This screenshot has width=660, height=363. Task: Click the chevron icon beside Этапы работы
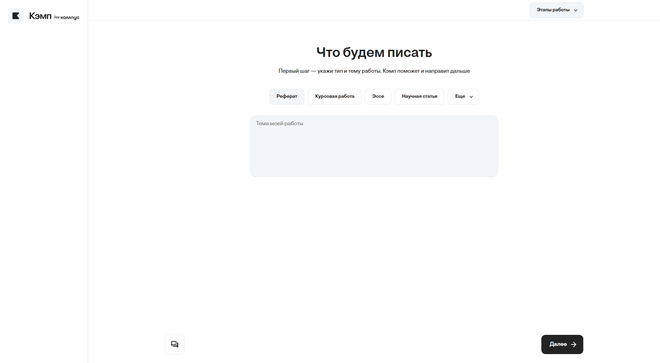[576, 10]
